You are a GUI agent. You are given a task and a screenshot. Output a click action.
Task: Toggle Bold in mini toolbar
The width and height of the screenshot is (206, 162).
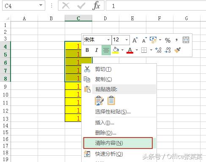87,50
